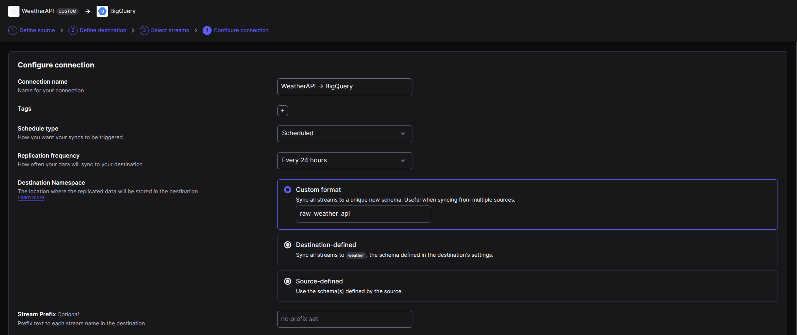Go to Select streams step
The image size is (797, 335).
click(170, 30)
